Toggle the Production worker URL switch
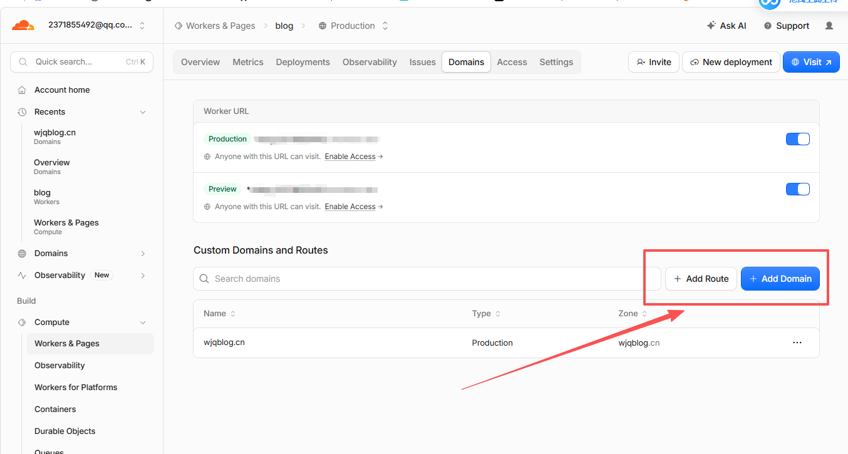Screen dimensions: 848x454 [x=798, y=139]
